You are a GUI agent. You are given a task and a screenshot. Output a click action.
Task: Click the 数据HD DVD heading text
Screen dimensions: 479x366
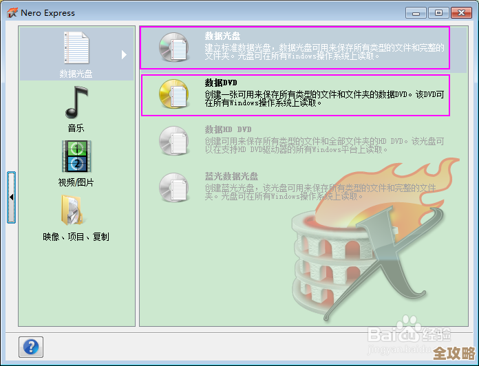pos(228,129)
